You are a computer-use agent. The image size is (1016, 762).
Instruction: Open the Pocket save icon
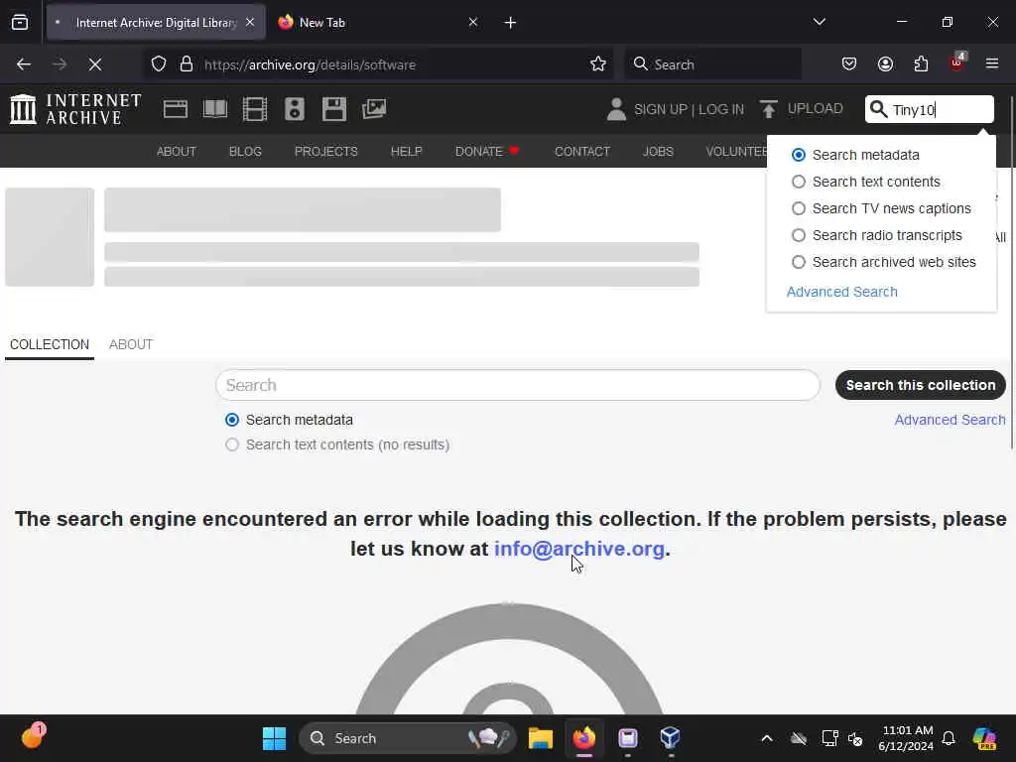[849, 64]
